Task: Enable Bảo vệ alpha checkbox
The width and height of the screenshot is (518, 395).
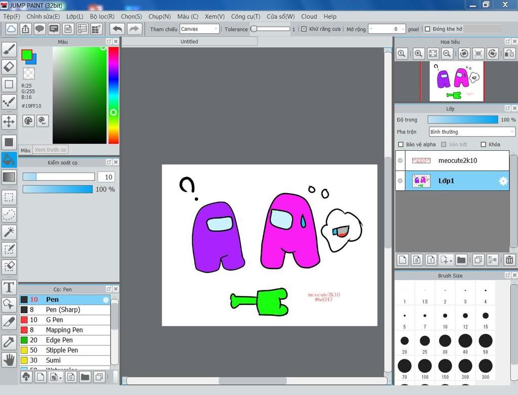Action: tap(401, 144)
